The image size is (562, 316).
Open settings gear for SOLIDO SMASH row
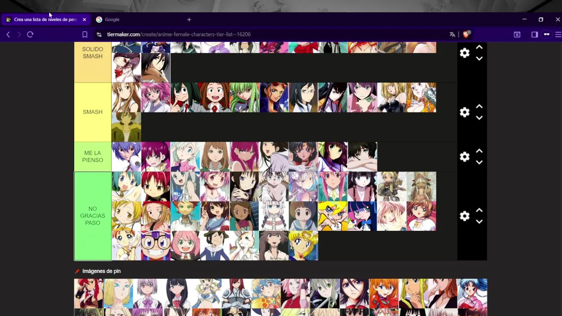click(x=465, y=53)
